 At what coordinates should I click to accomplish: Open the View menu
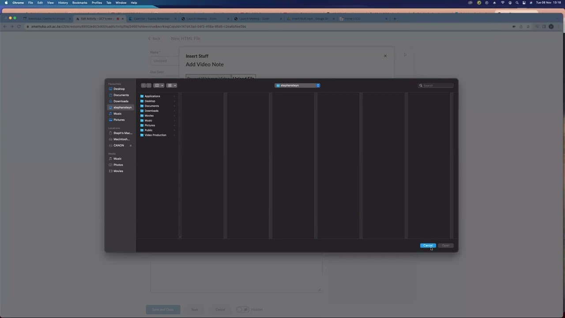pyautogui.click(x=50, y=3)
